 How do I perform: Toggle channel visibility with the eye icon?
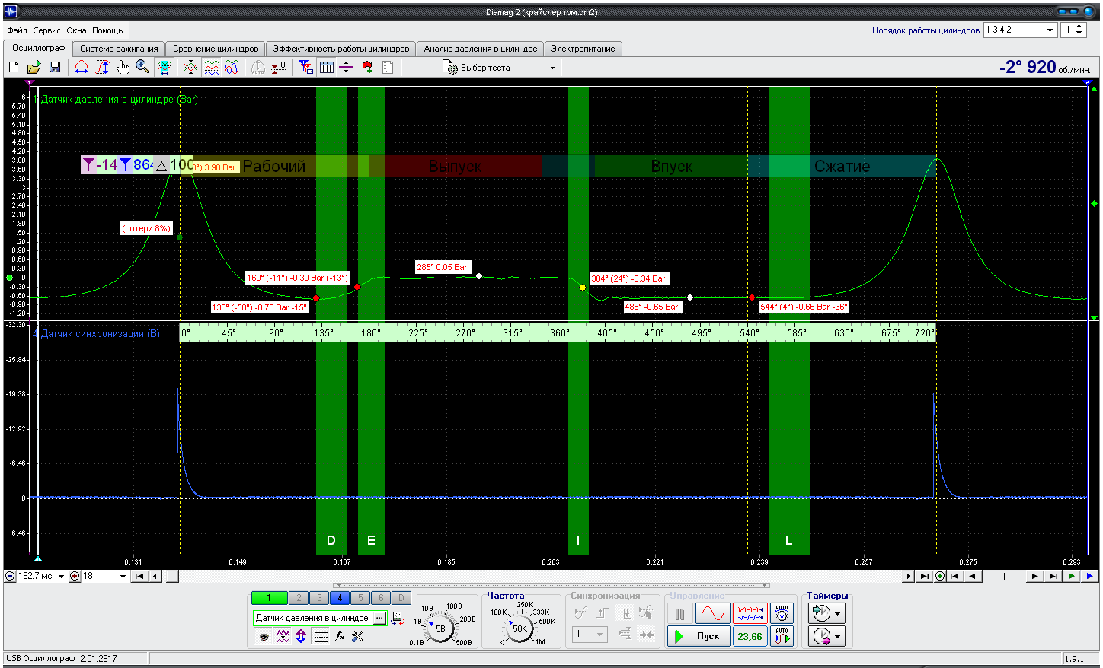click(x=264, y=636)
